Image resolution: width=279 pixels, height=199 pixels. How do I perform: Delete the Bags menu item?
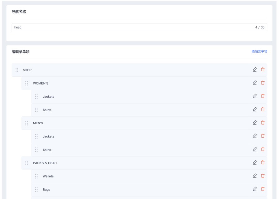coord(263,189)
